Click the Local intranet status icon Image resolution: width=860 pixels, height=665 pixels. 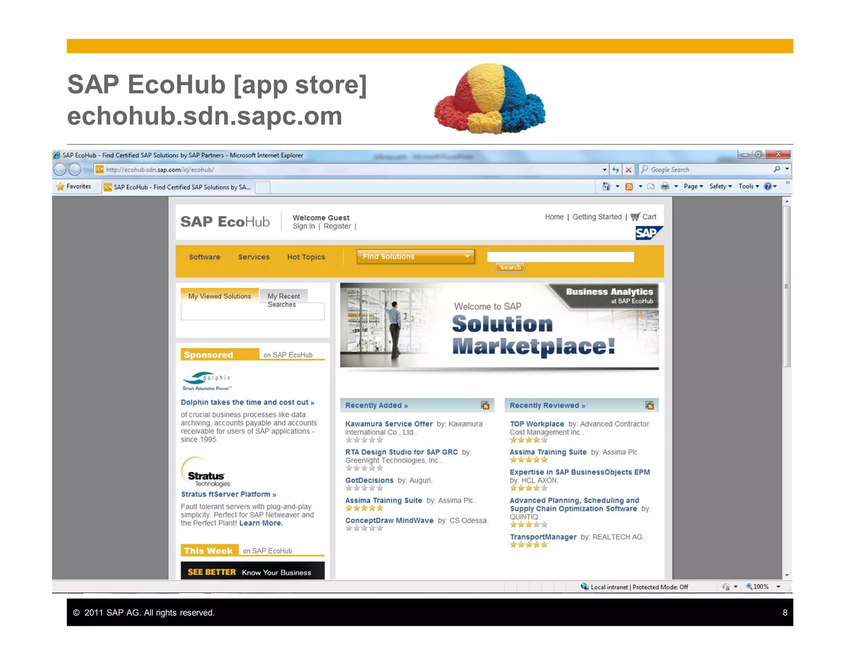coord(584,586)
